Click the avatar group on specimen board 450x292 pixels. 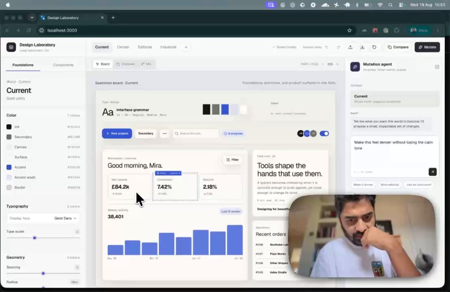(x=307, y=133)
